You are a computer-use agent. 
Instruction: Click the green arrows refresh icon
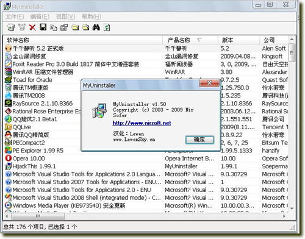(107, 27)
